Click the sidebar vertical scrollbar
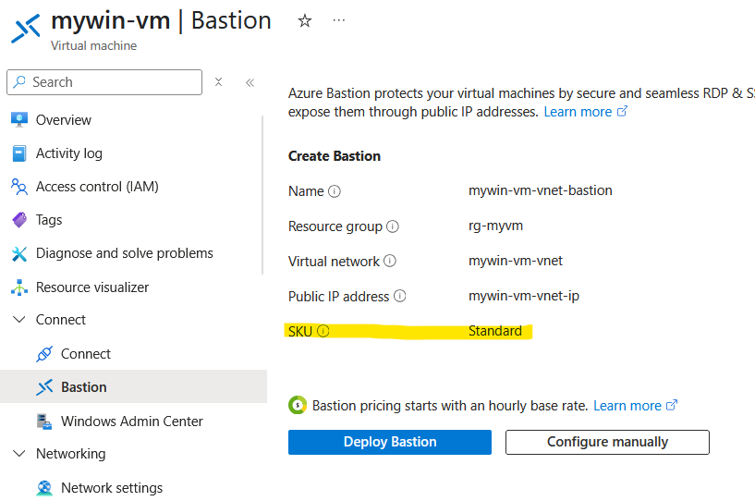Screen dimensions: 755x501 pos(262,195)
